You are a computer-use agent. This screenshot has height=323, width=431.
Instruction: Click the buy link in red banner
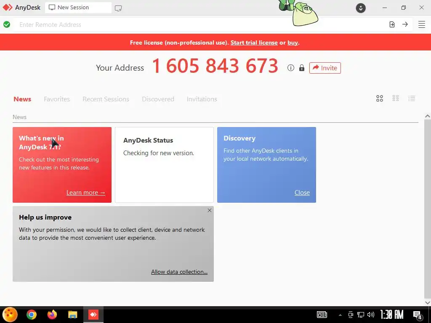click(293, 43)
